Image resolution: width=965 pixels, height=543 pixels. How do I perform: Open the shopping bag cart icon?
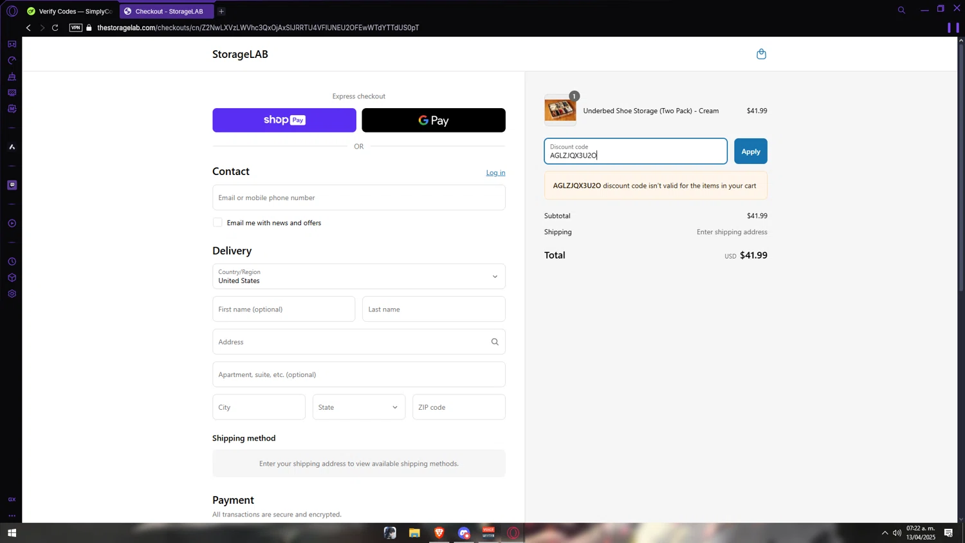click(x=761, y=54)
